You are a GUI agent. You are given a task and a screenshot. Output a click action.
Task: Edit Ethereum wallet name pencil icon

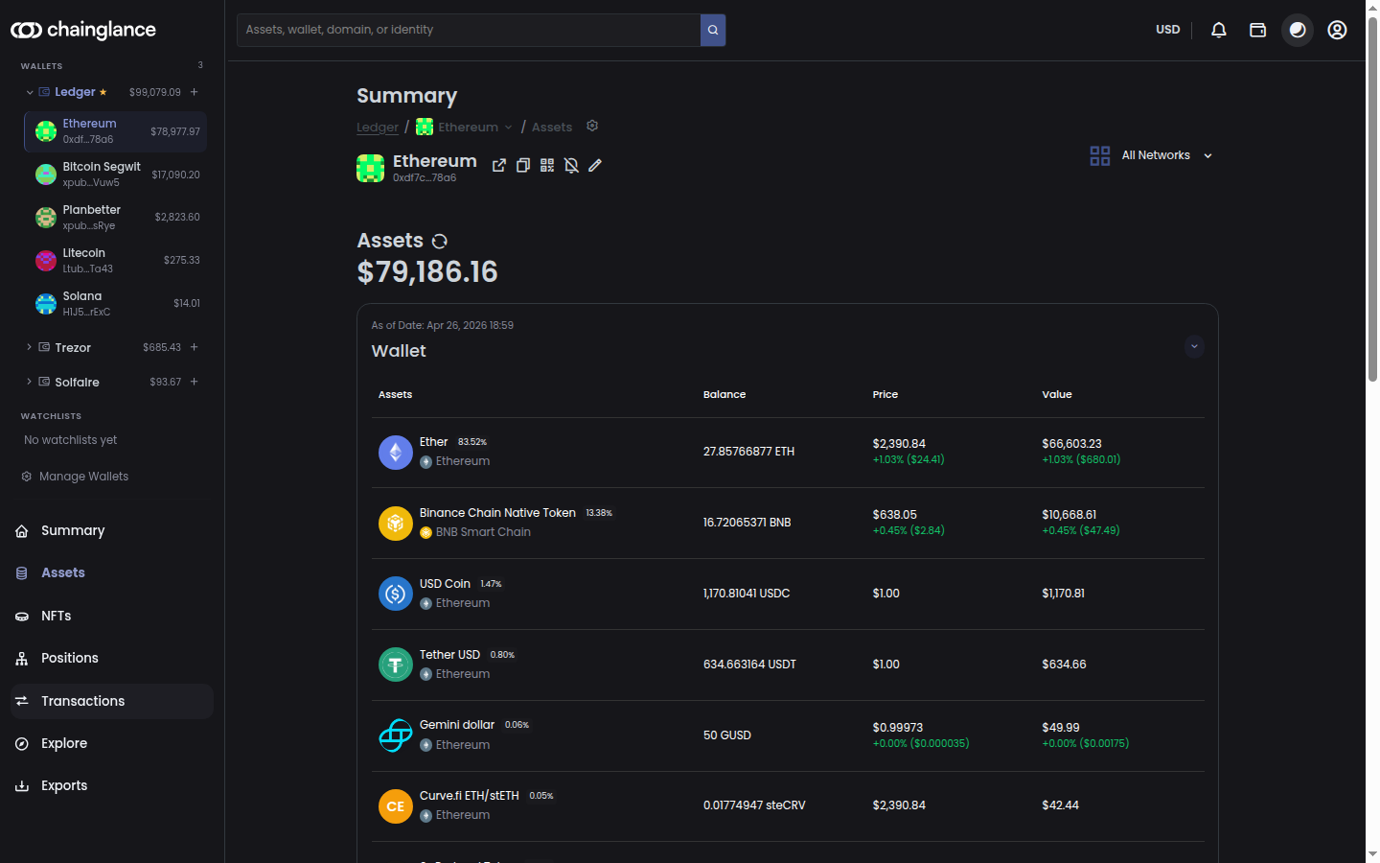pos(595,165)
